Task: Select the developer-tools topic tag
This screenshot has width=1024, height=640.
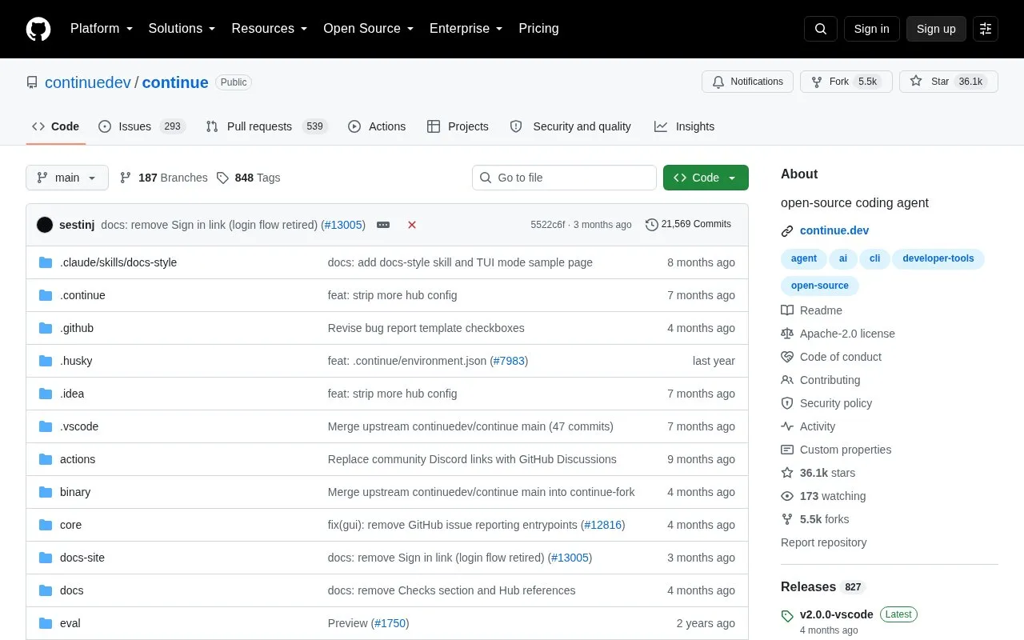Action: click(938, 258)
